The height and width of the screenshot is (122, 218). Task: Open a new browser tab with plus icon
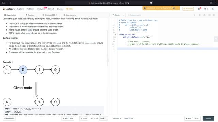tap(215, 3)
